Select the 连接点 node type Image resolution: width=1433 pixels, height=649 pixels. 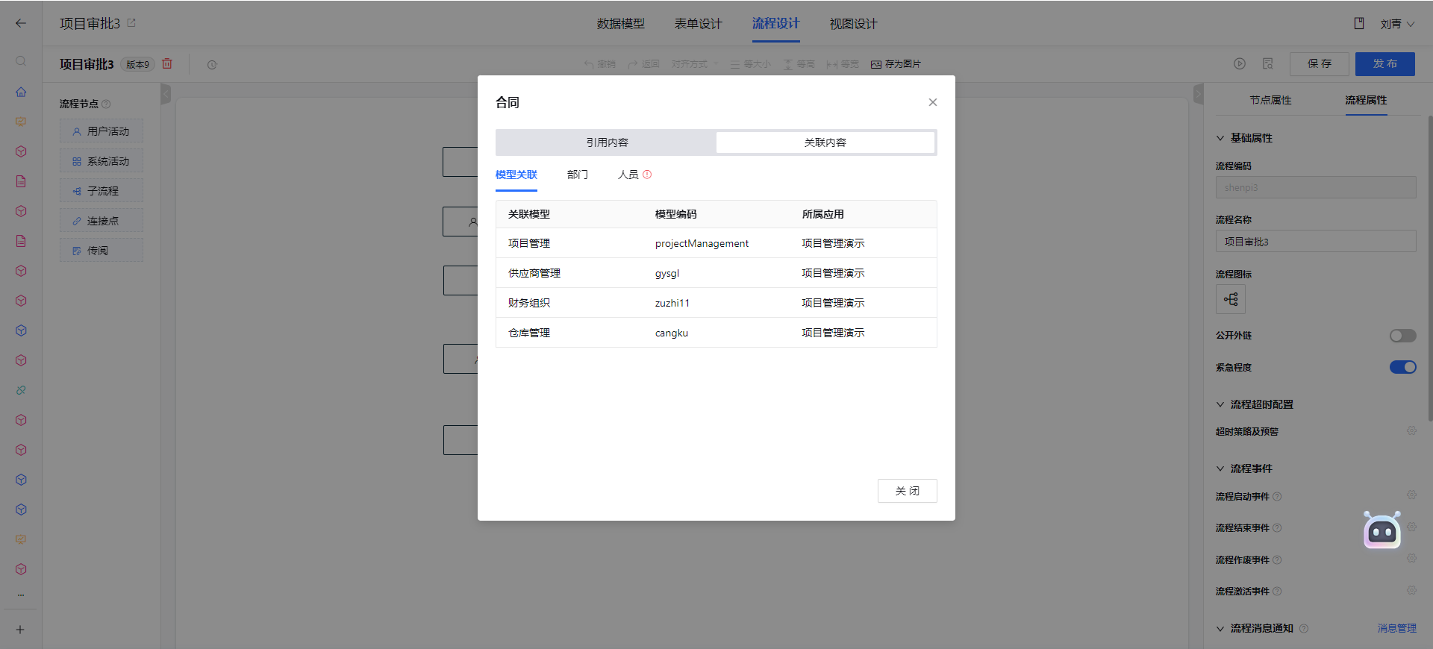102,221
